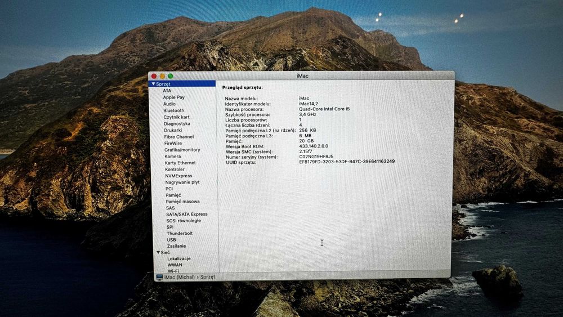Viewport: 563px width, 317px height.
Task: Select Drukarki in the sidebar
Action: (x=173, y=130)
